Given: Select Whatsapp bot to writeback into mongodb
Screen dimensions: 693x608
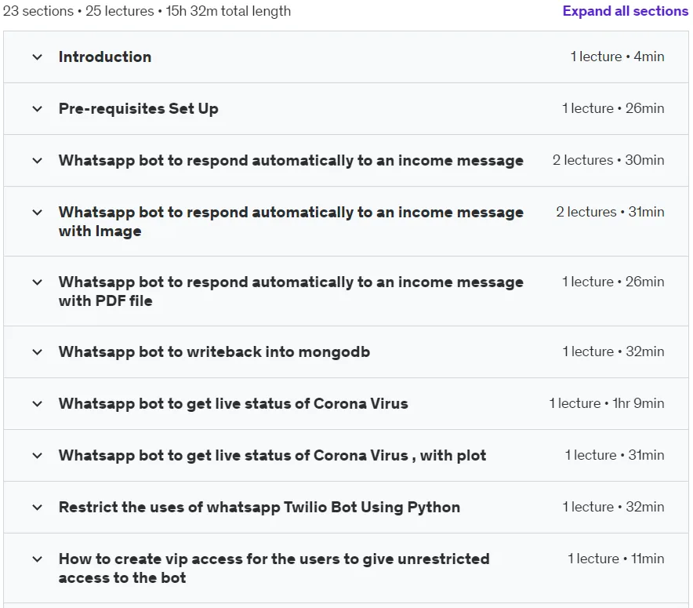Looking at the screenshot, I should point(214,352).
